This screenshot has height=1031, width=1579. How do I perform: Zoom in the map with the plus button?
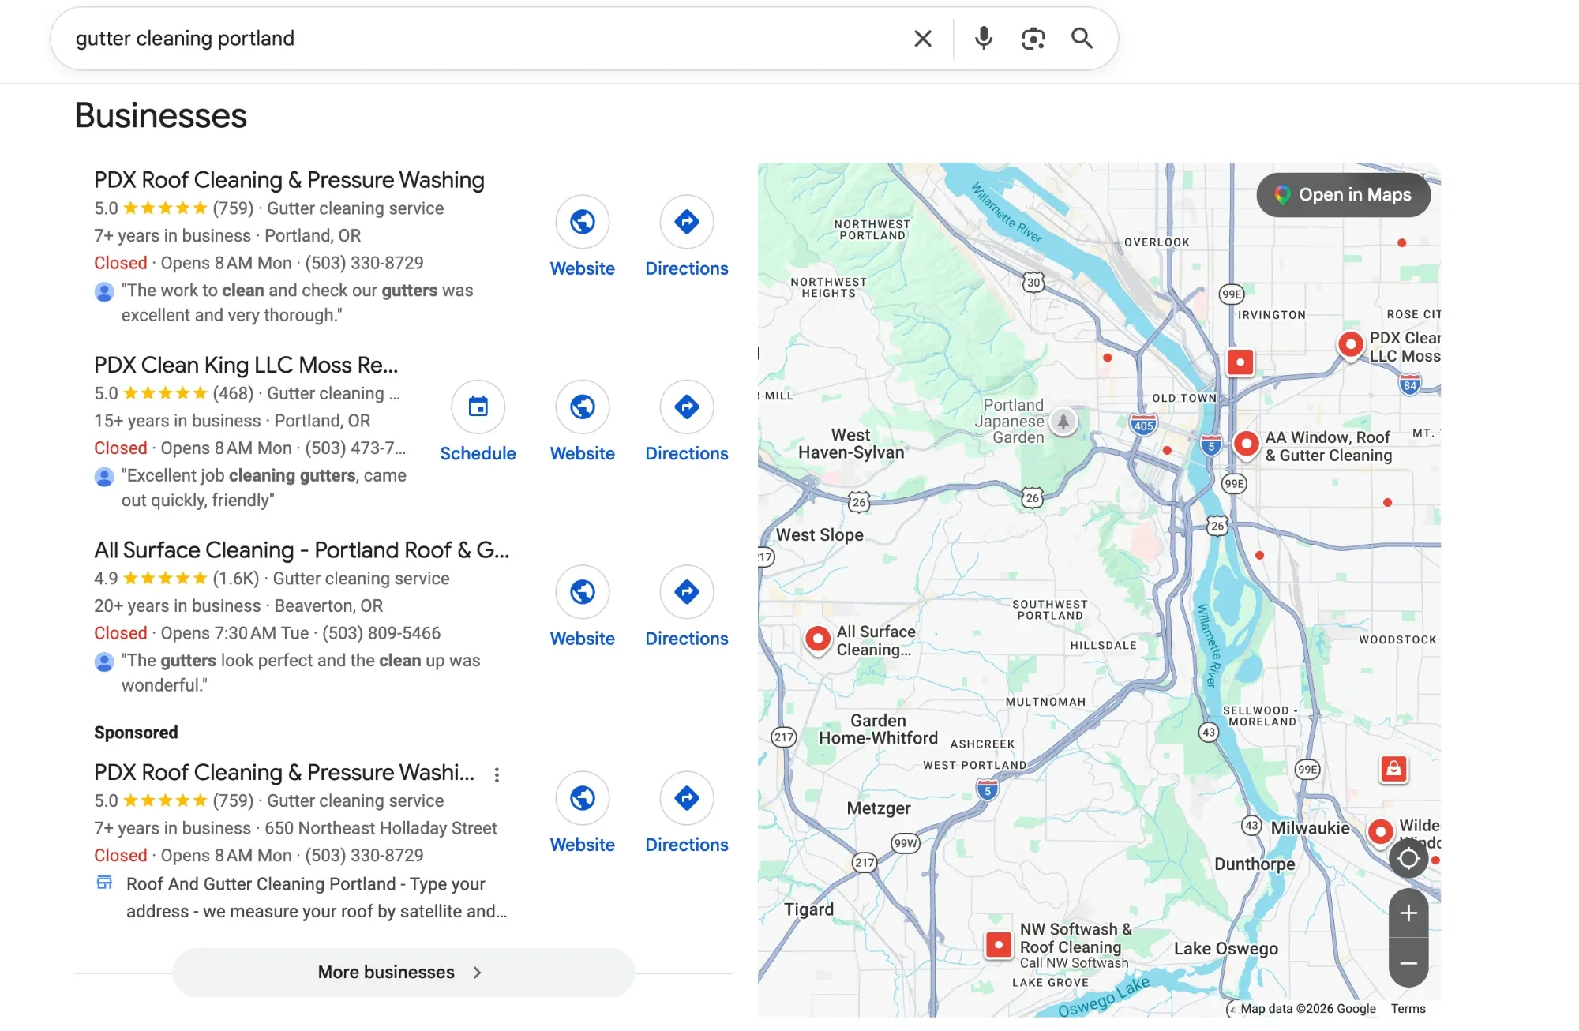pyautogui.click(x=1408, y=913)
